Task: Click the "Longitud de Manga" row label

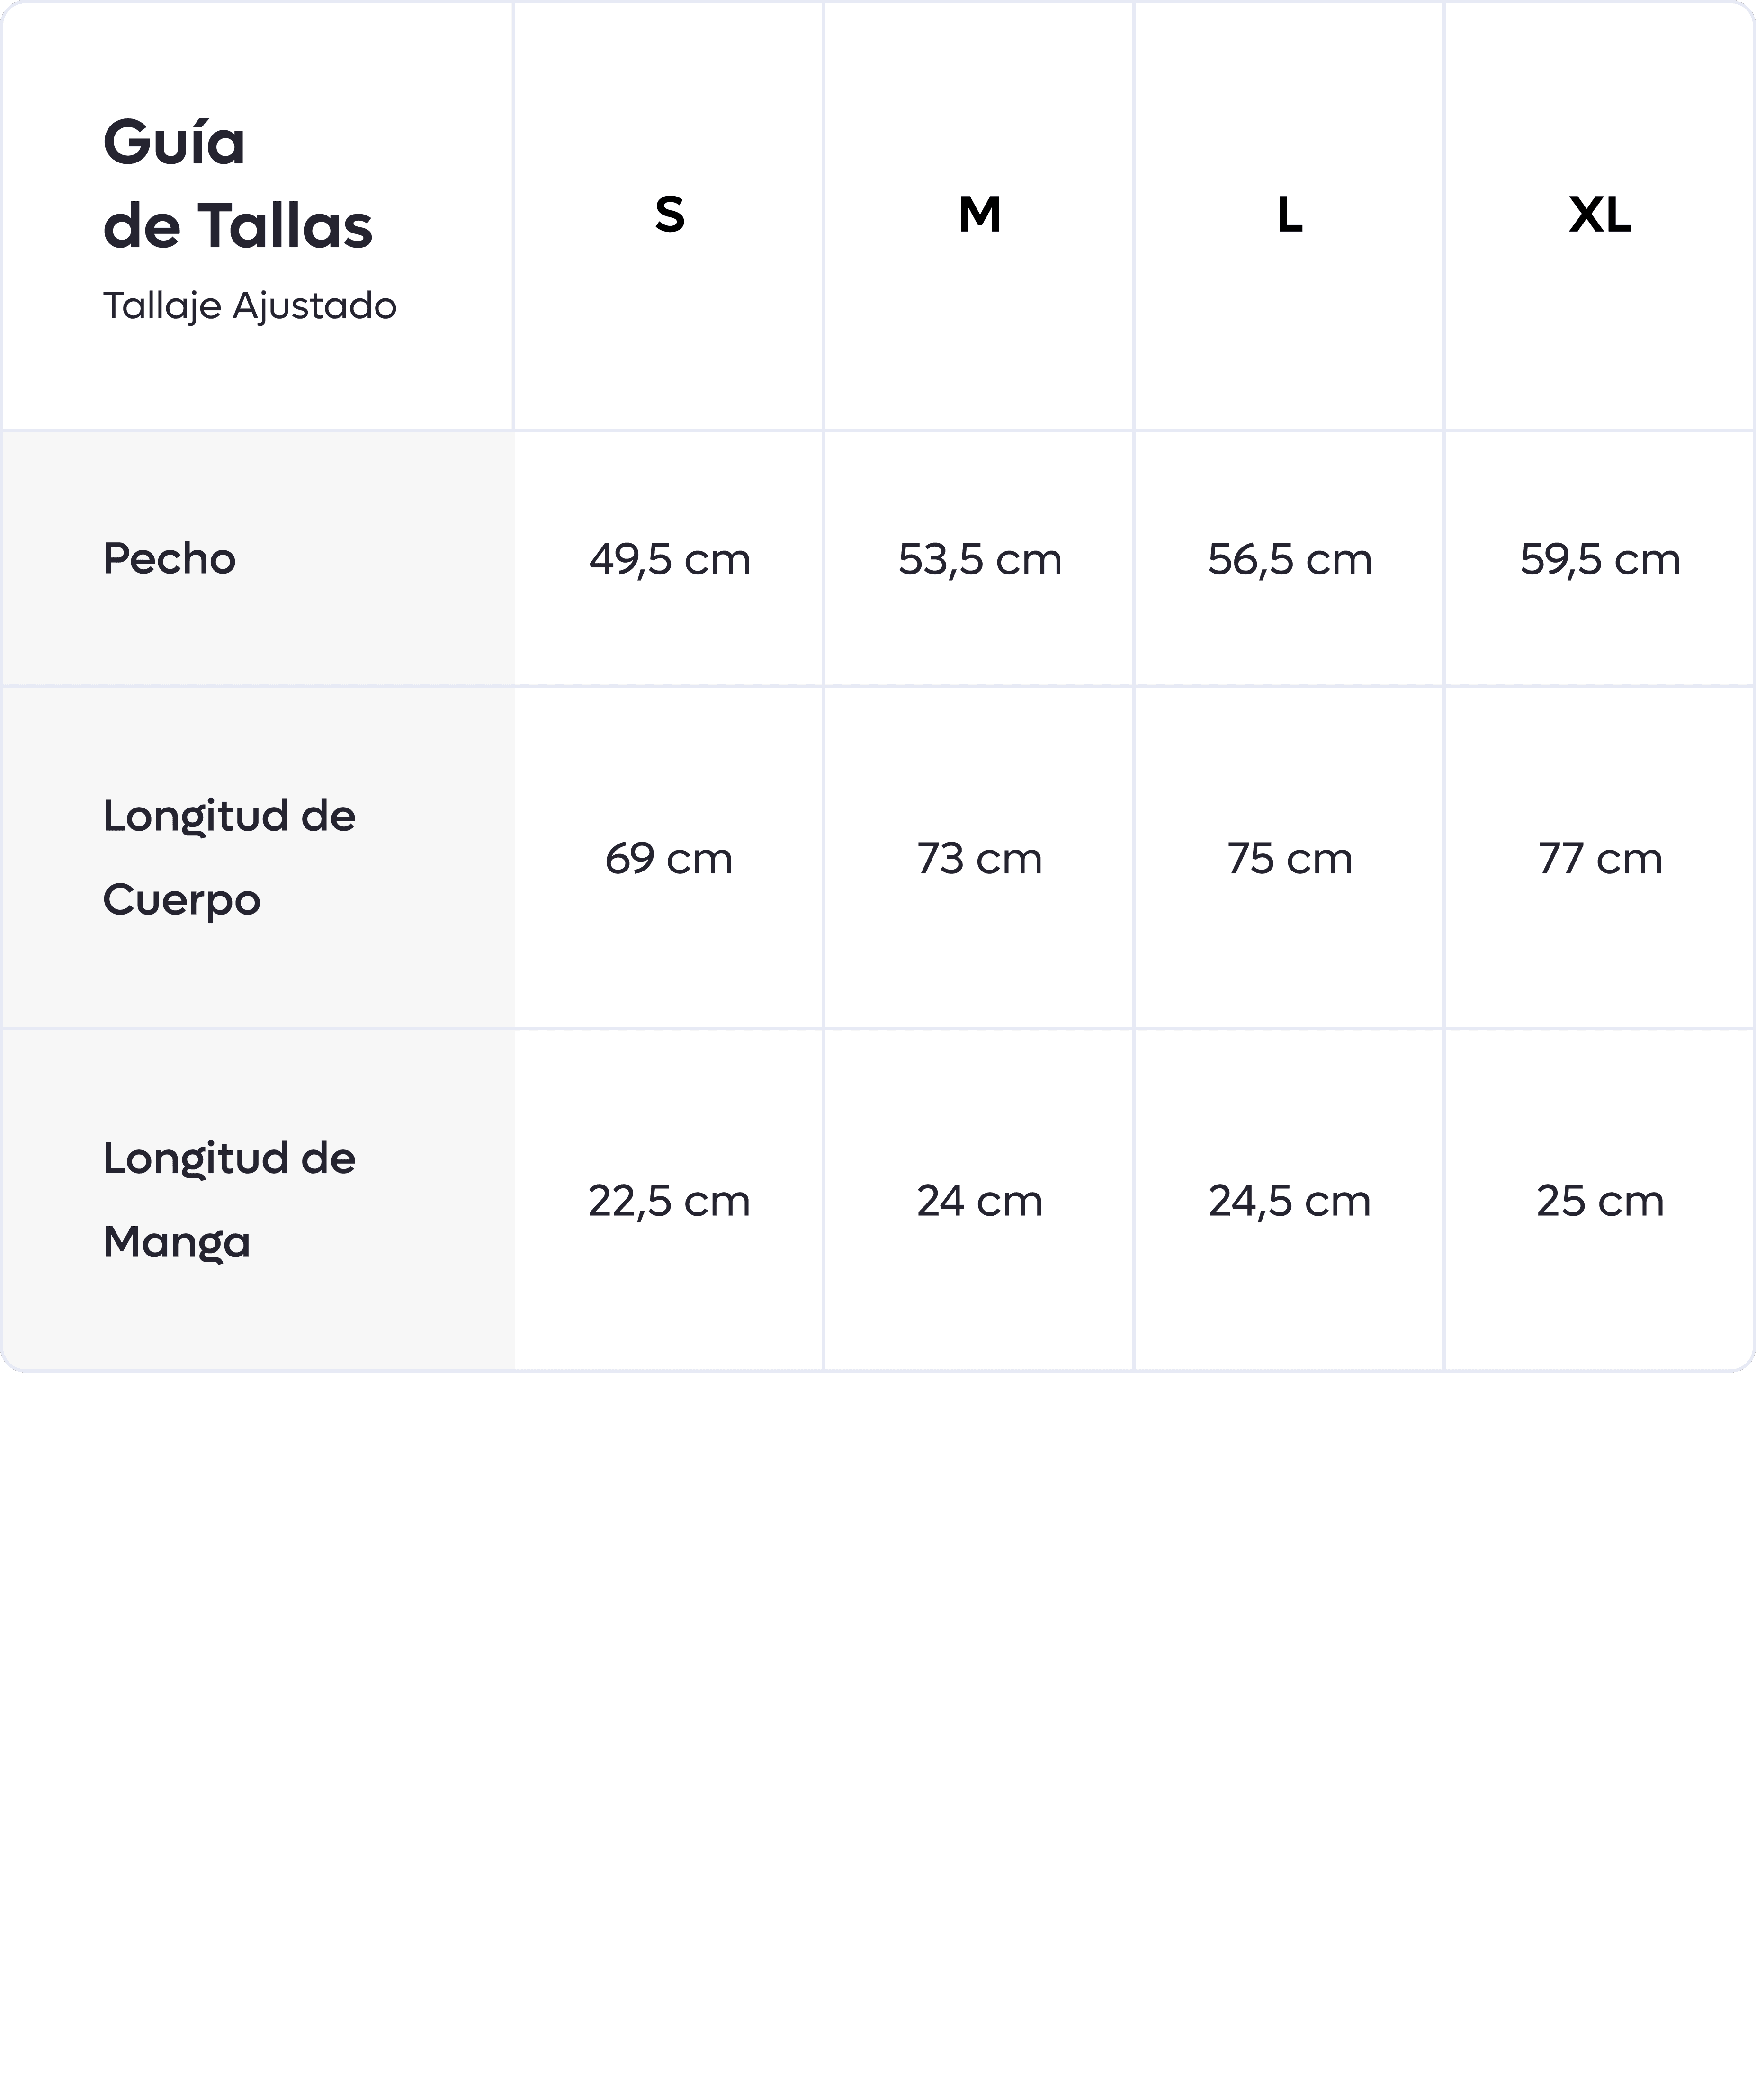Action: 229,1200
